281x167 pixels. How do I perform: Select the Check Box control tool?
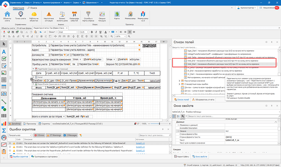click(4, 59)
